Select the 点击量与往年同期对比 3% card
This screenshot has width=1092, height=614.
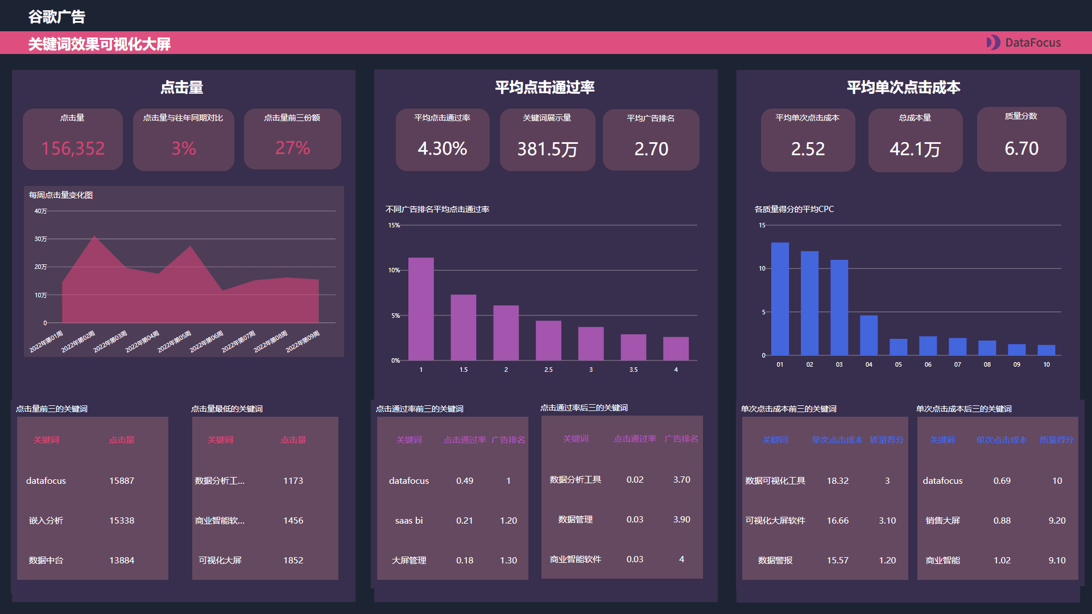coord(183,139)
